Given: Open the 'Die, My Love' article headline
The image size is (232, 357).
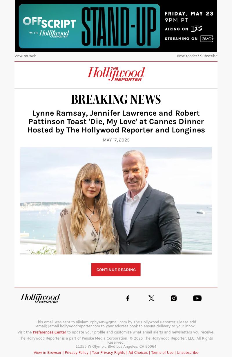Looking at the screenshot, I should pyautogui.click(x=116, y=121).
